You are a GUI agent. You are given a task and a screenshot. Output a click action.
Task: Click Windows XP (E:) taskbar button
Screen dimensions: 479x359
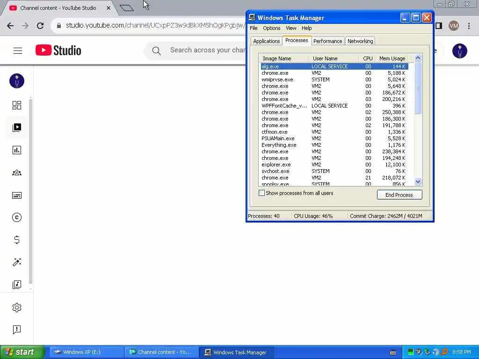coord(87,352)
